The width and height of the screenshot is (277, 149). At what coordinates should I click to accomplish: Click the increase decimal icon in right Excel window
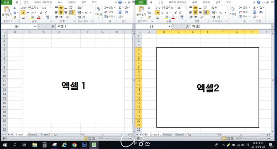click(214, 17)
